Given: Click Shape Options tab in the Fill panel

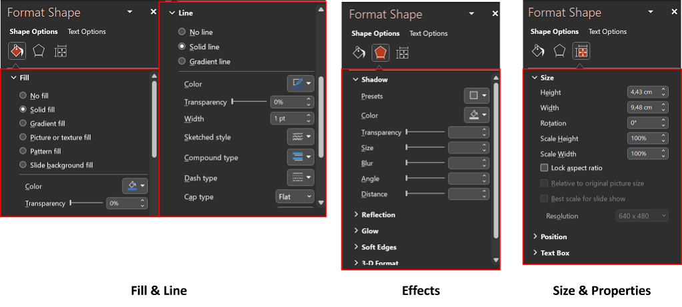Looking at the screenshot, I should (x=33, y=32).
